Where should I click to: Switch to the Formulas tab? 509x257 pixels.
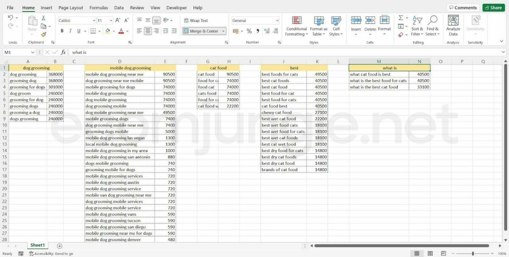click(x=98, y=8)
